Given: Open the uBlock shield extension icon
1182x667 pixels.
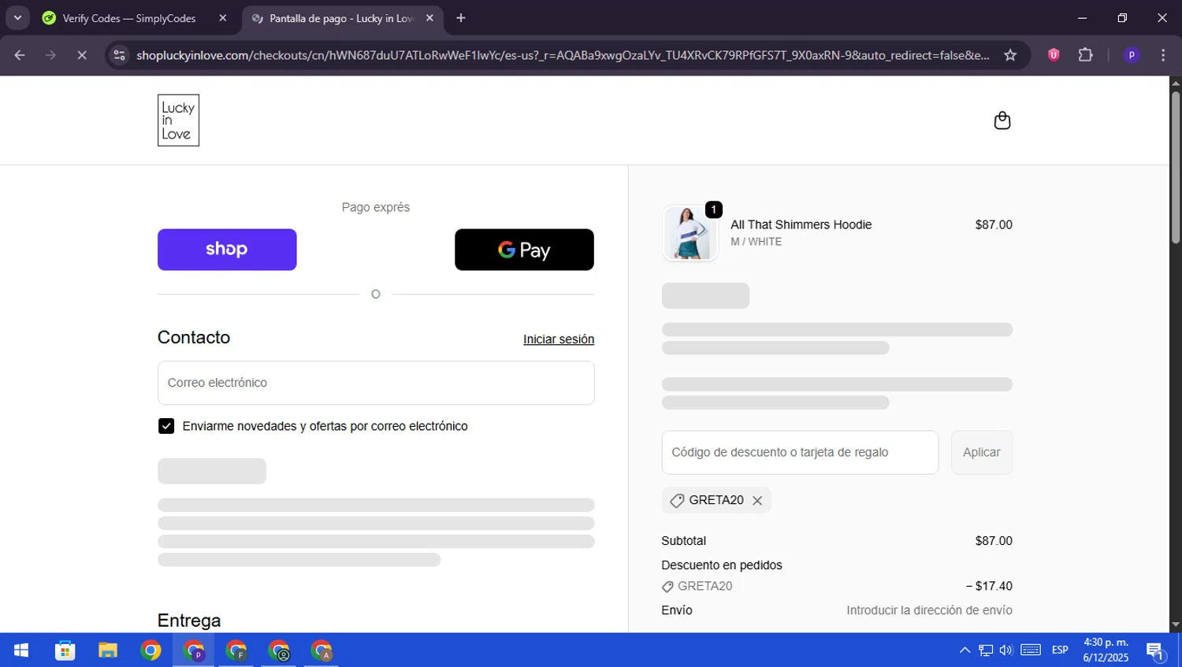Looking at the screenshot, I should pyautogui.click(x=1054, y=55).
